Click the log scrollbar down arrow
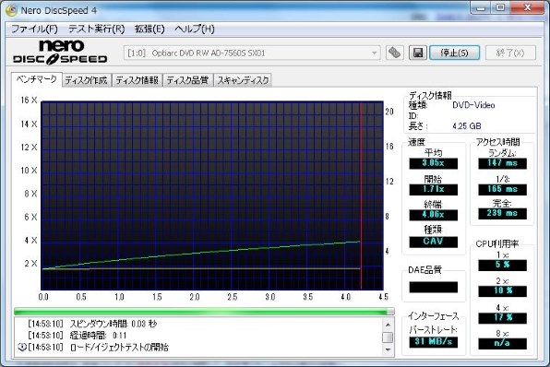The image size is (550, 367). point(388,349)
